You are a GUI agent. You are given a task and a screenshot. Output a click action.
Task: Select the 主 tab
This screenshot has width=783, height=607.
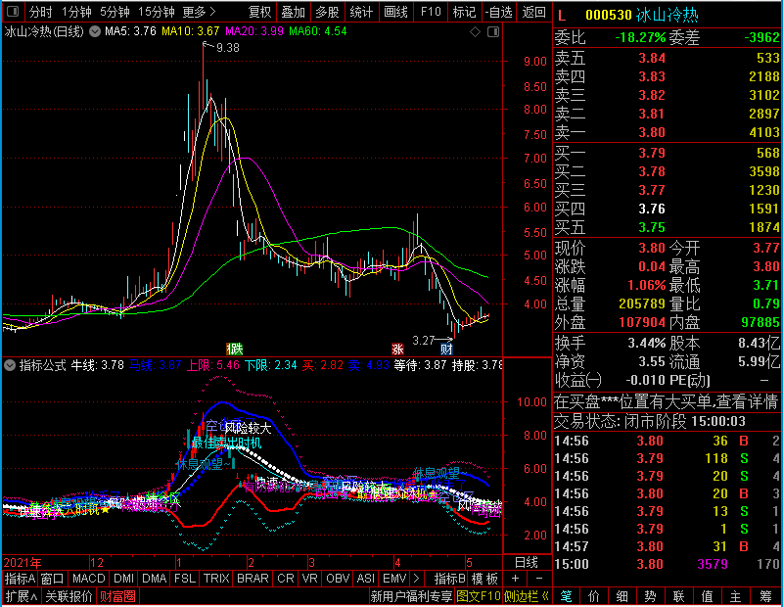(736, 596)
